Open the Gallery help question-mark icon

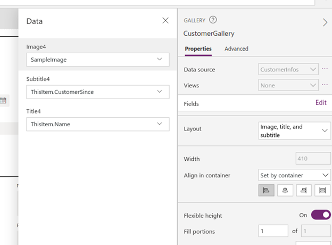point(213,20)
